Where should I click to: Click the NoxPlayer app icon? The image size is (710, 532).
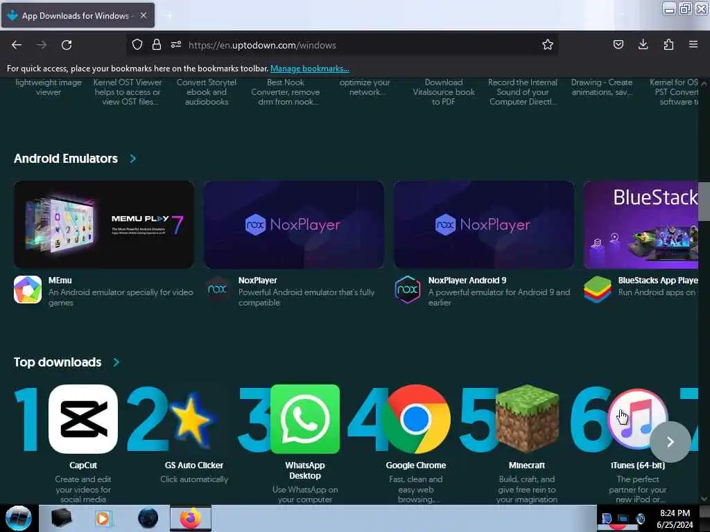tap(217, 290)
